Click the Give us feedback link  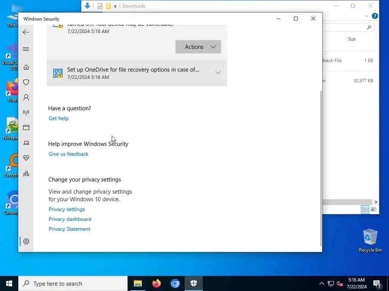click(x=68, y=154)
